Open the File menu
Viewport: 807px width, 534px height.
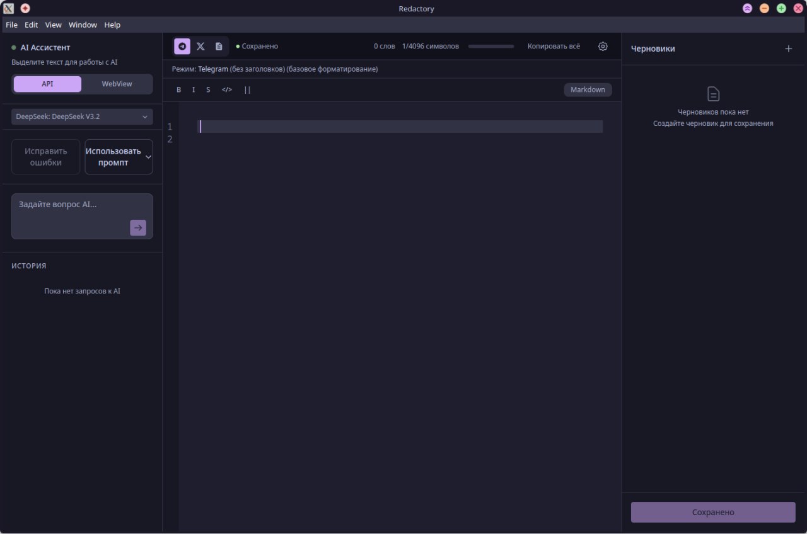point(11,25)
